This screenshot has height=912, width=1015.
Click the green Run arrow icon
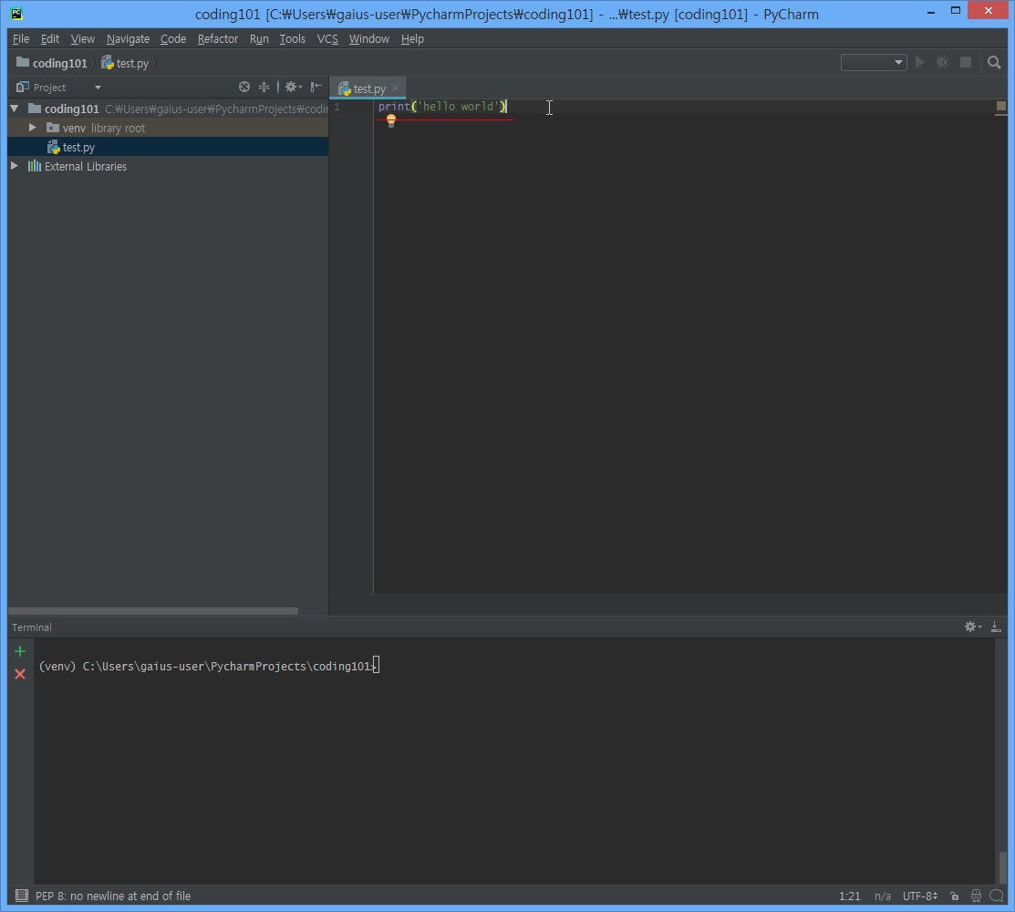click(920, 62)
